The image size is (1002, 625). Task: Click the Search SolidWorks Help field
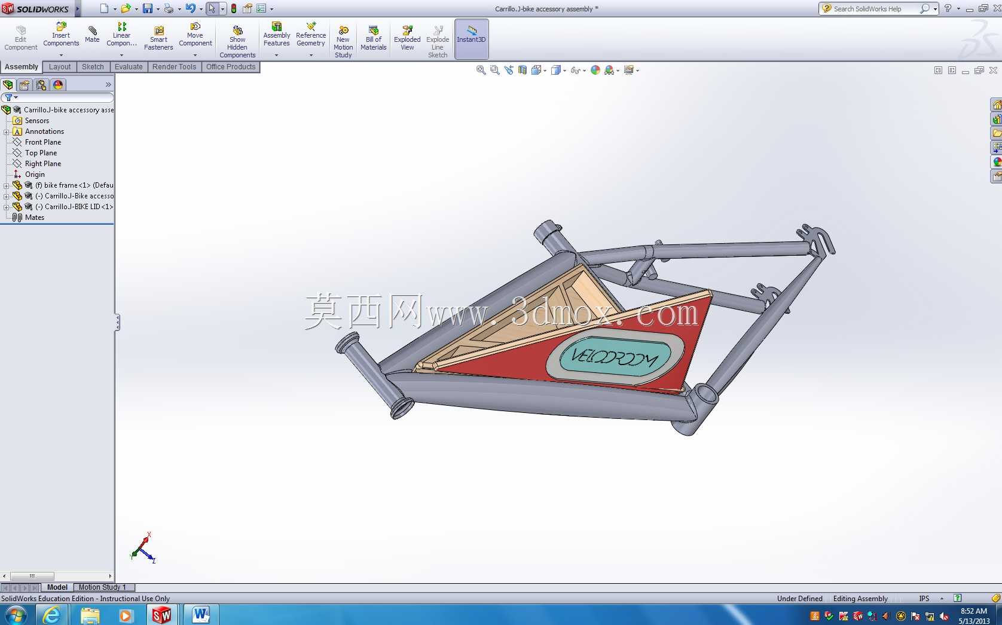click(874, 9)
